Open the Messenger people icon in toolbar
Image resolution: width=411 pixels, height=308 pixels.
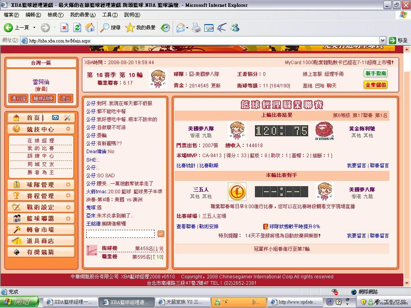click(235, 28)
